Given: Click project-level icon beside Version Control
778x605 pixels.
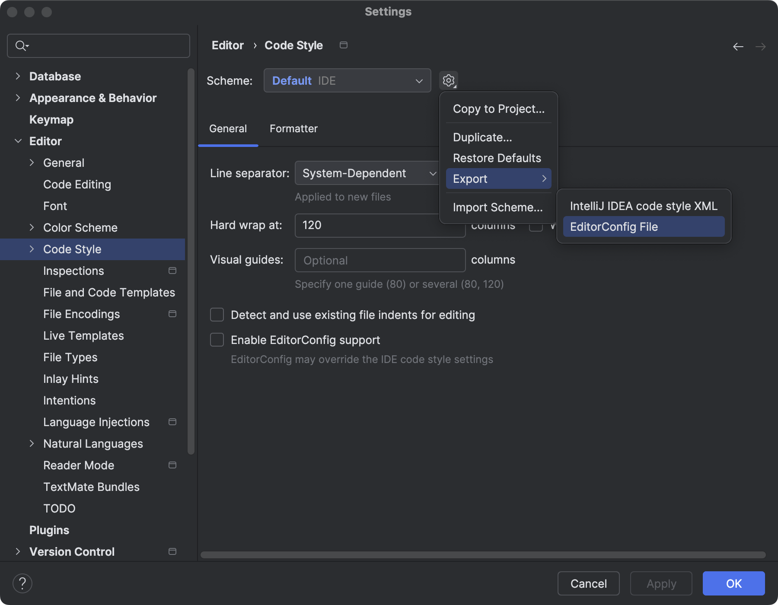Looking at the screenshot, I should point(172,551).
